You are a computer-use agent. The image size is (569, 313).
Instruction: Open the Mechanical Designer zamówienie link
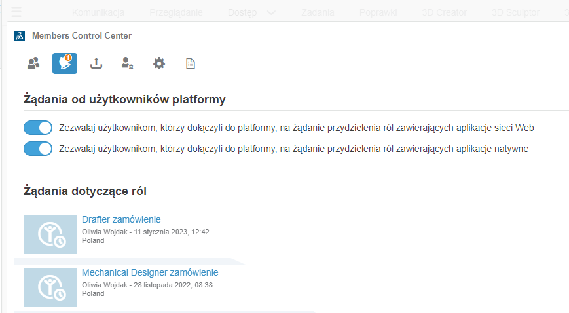point(150,272)
